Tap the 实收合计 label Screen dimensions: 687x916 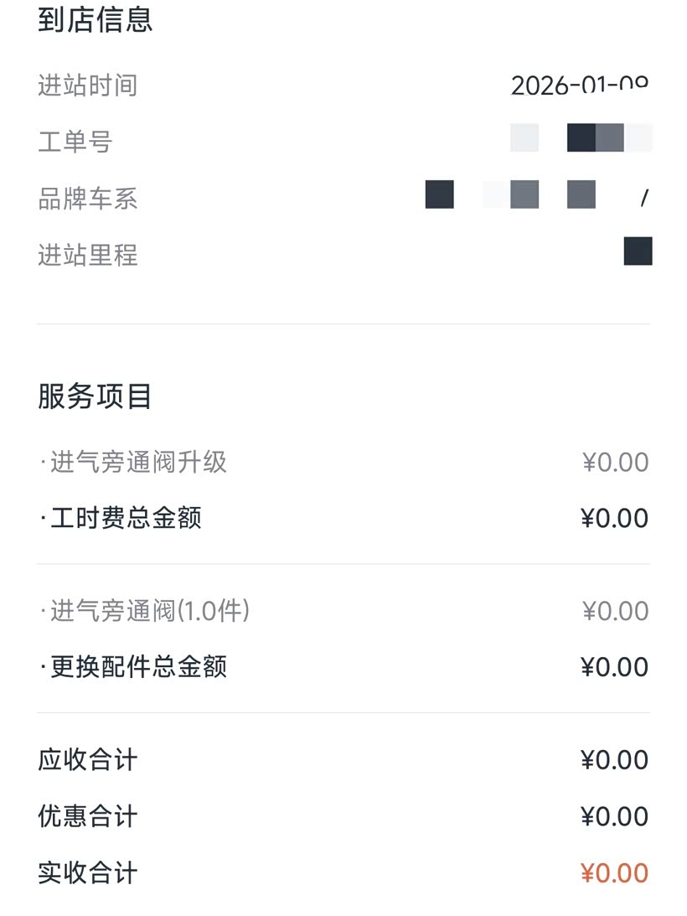click(87, 873)
